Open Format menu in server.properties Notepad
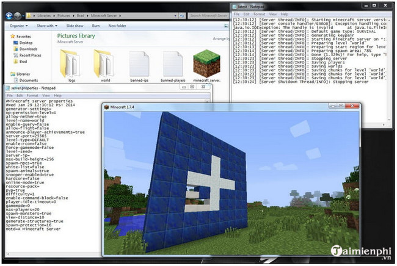Screen dimensions: 397x266 (x=32, y=96)
